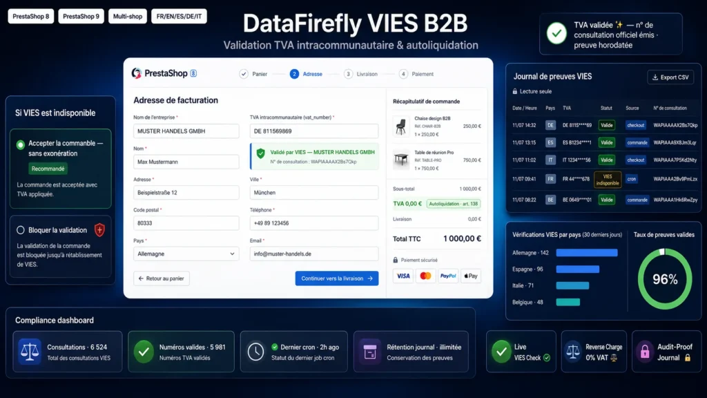
Task: Click the Audit-Proof Journal padlock icon
Action: point(645,352)
